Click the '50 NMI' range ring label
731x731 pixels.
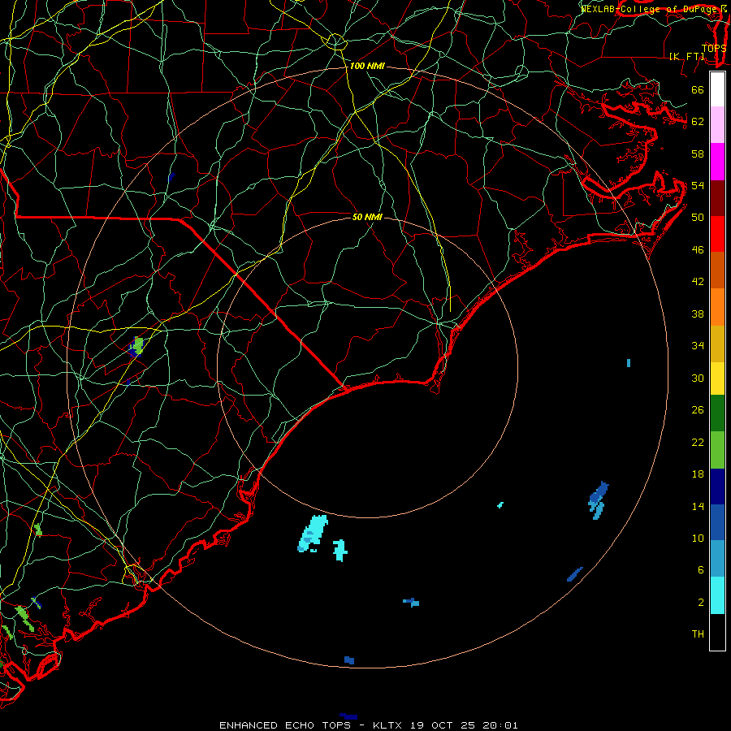367,217
